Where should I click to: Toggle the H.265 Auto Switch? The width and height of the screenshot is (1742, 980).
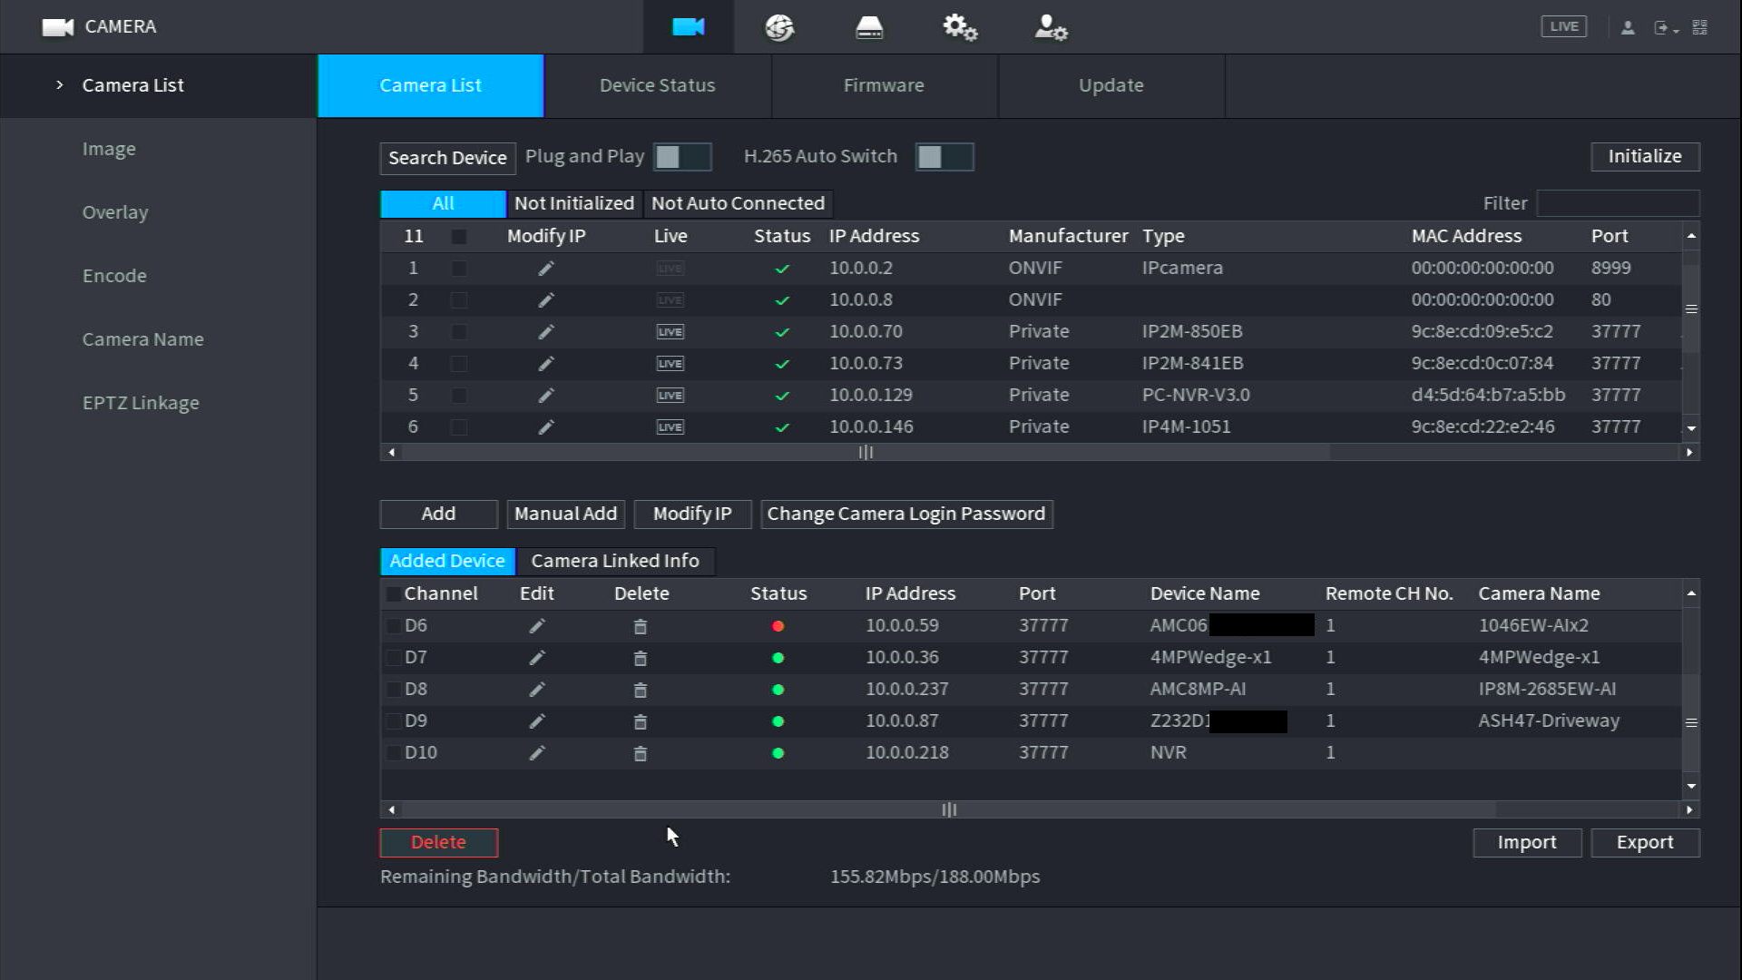click(x=944, y=157)
